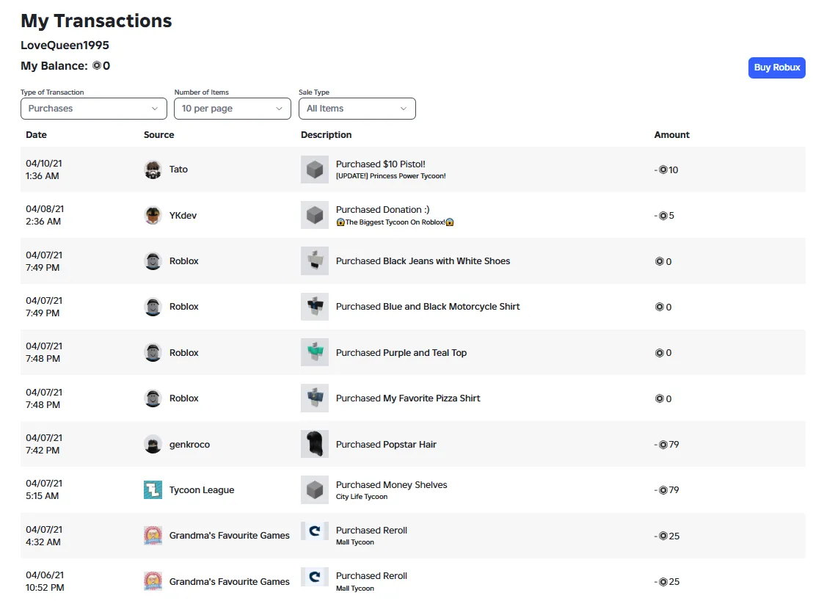Click 'Purchased Black Jeans with White Shoes' text
This screenshot has height=601, width=813.
point(423,261)
